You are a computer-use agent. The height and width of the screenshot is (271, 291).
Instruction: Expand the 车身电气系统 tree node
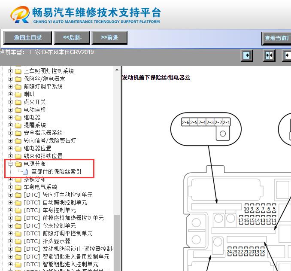[x=11, y=187]
